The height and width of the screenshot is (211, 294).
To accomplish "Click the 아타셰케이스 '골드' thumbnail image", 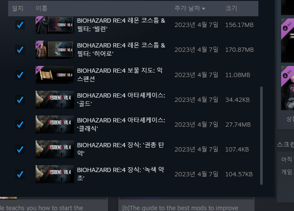I will pyautogui.click(x=55, y=100).
